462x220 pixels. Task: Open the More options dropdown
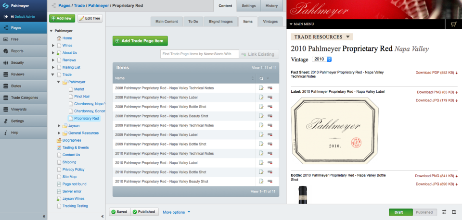pos(177,212)
